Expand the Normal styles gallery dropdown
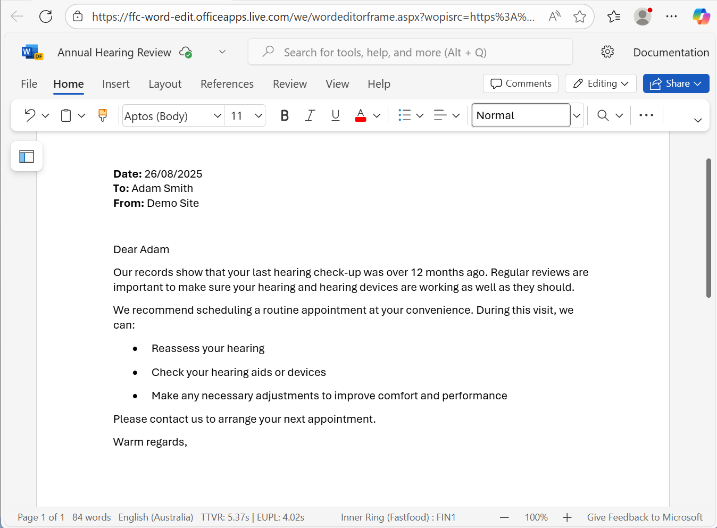 577,115
